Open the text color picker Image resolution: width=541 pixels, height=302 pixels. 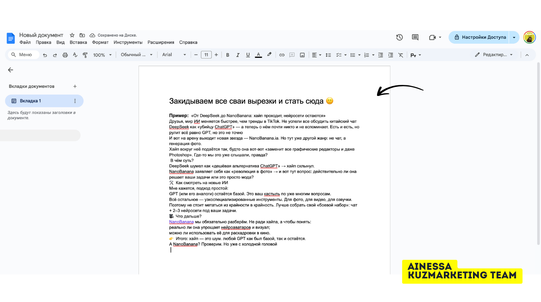tap(258, 55)
